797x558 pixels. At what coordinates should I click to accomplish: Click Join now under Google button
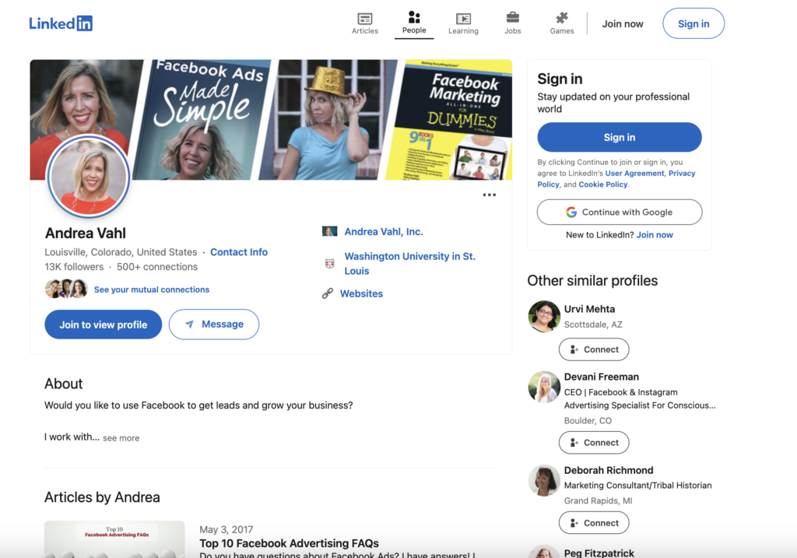pos(655,235)
